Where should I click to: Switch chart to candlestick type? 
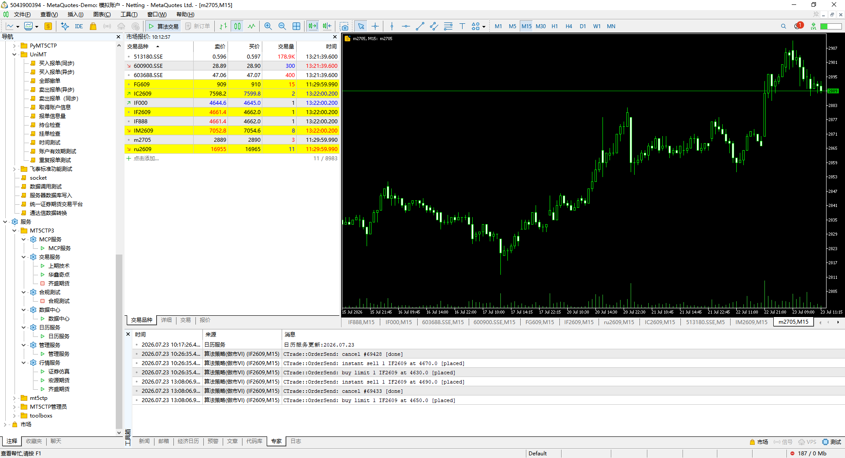coord(238,26)
